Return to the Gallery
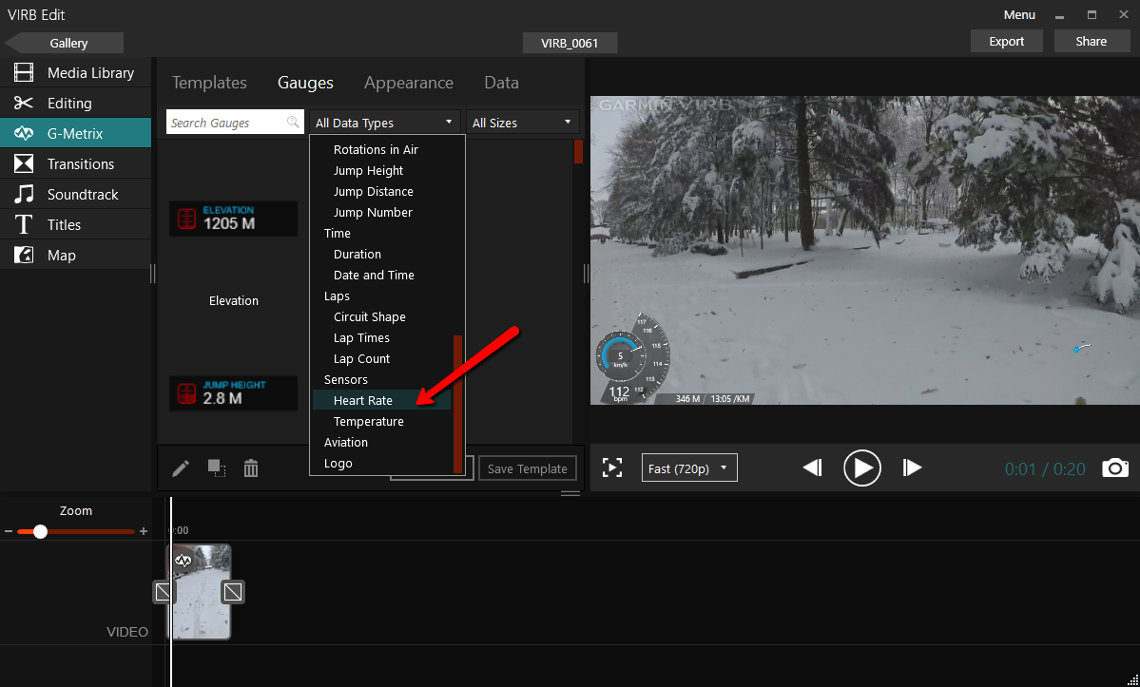 pos(65,43)
